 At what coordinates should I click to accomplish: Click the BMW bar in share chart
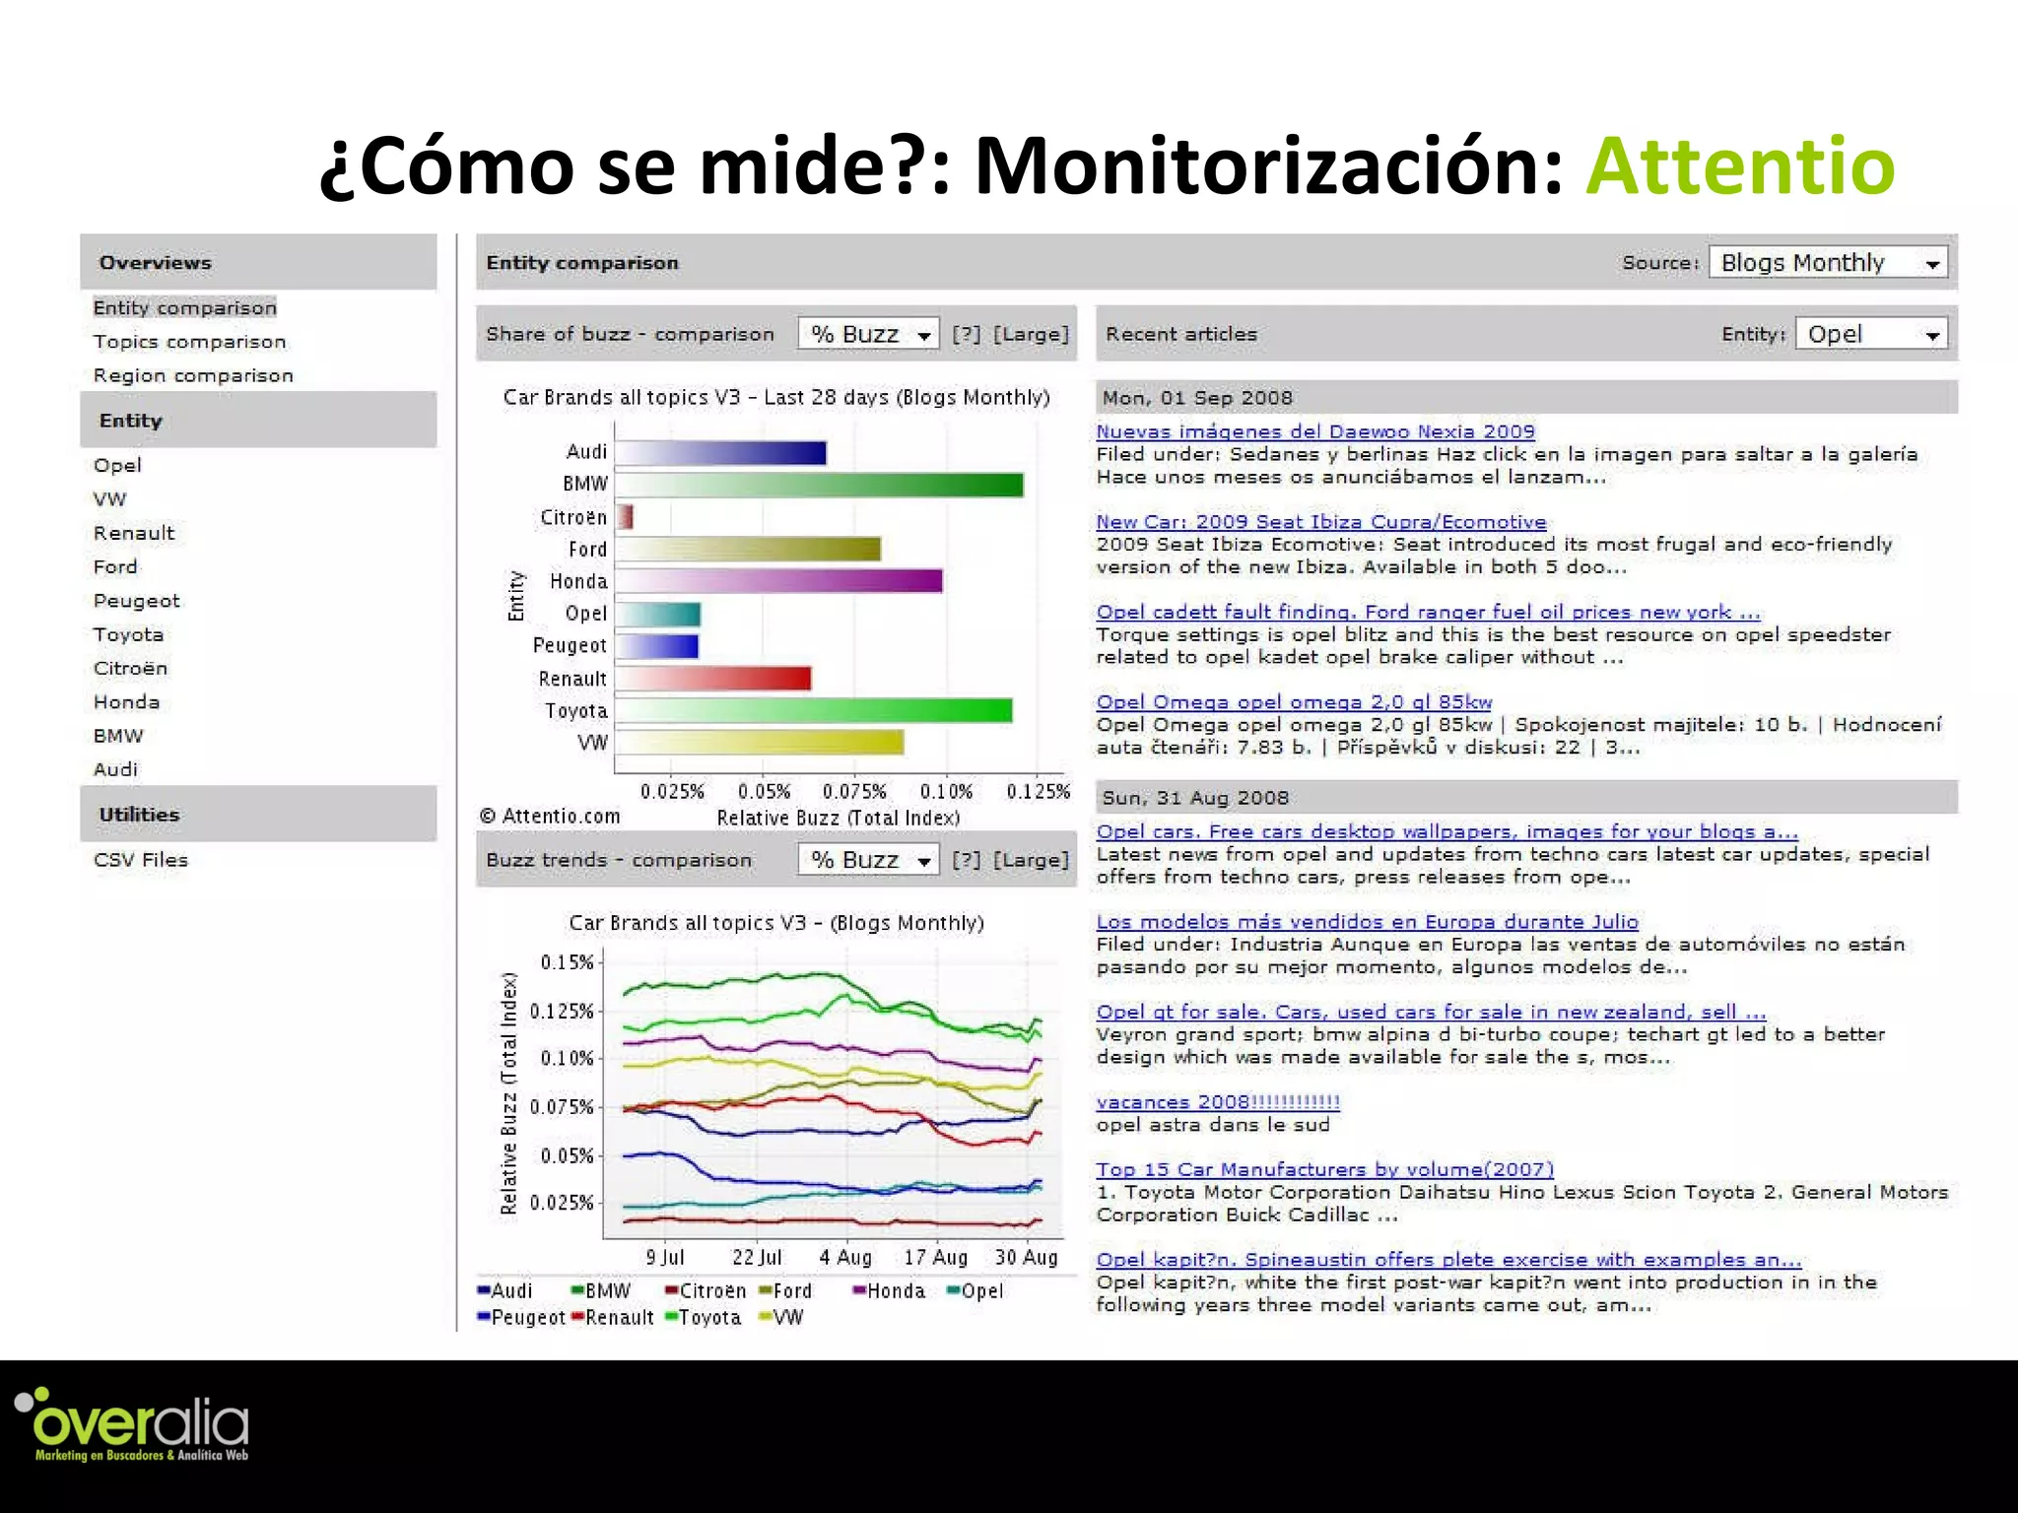tap(819, 485)
